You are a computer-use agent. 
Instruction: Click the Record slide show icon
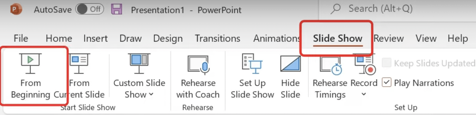click(x=365, y=63)
